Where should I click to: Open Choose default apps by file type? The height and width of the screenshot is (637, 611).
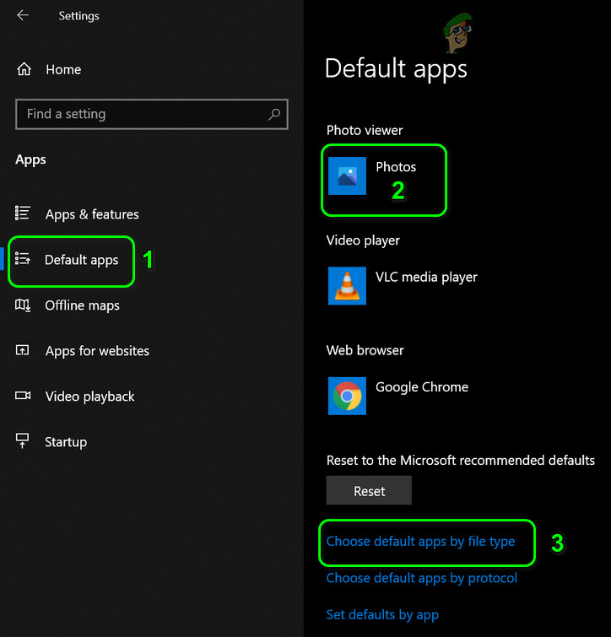pyautogui.click(x=420, y=542)
